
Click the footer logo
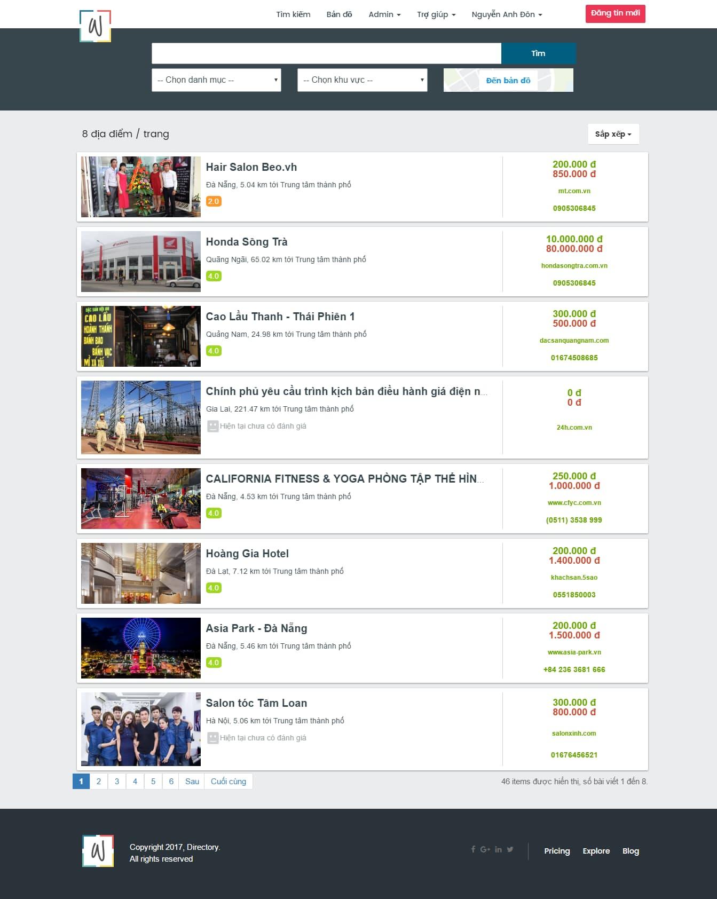[98, 850]
